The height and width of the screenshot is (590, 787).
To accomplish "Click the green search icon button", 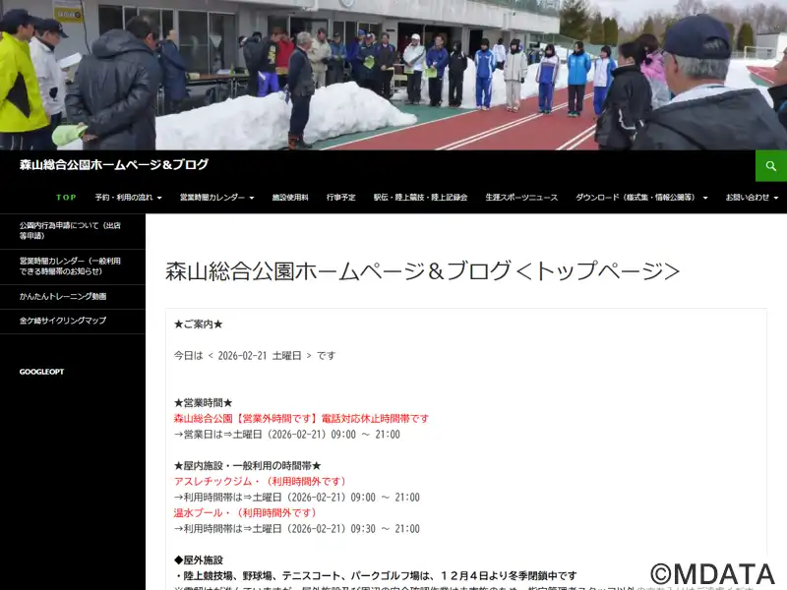I will (x=771, y=165).
